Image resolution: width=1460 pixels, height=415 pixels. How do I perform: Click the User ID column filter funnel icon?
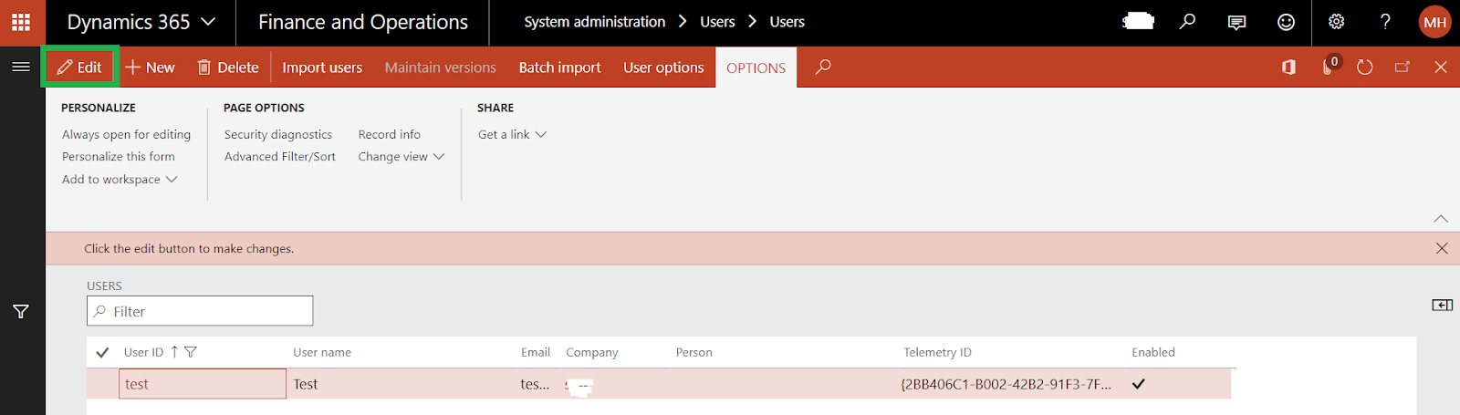(191, 352)
